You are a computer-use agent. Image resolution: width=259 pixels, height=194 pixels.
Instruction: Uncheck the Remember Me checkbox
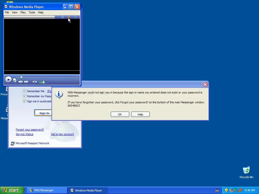(x=25, y=91)
